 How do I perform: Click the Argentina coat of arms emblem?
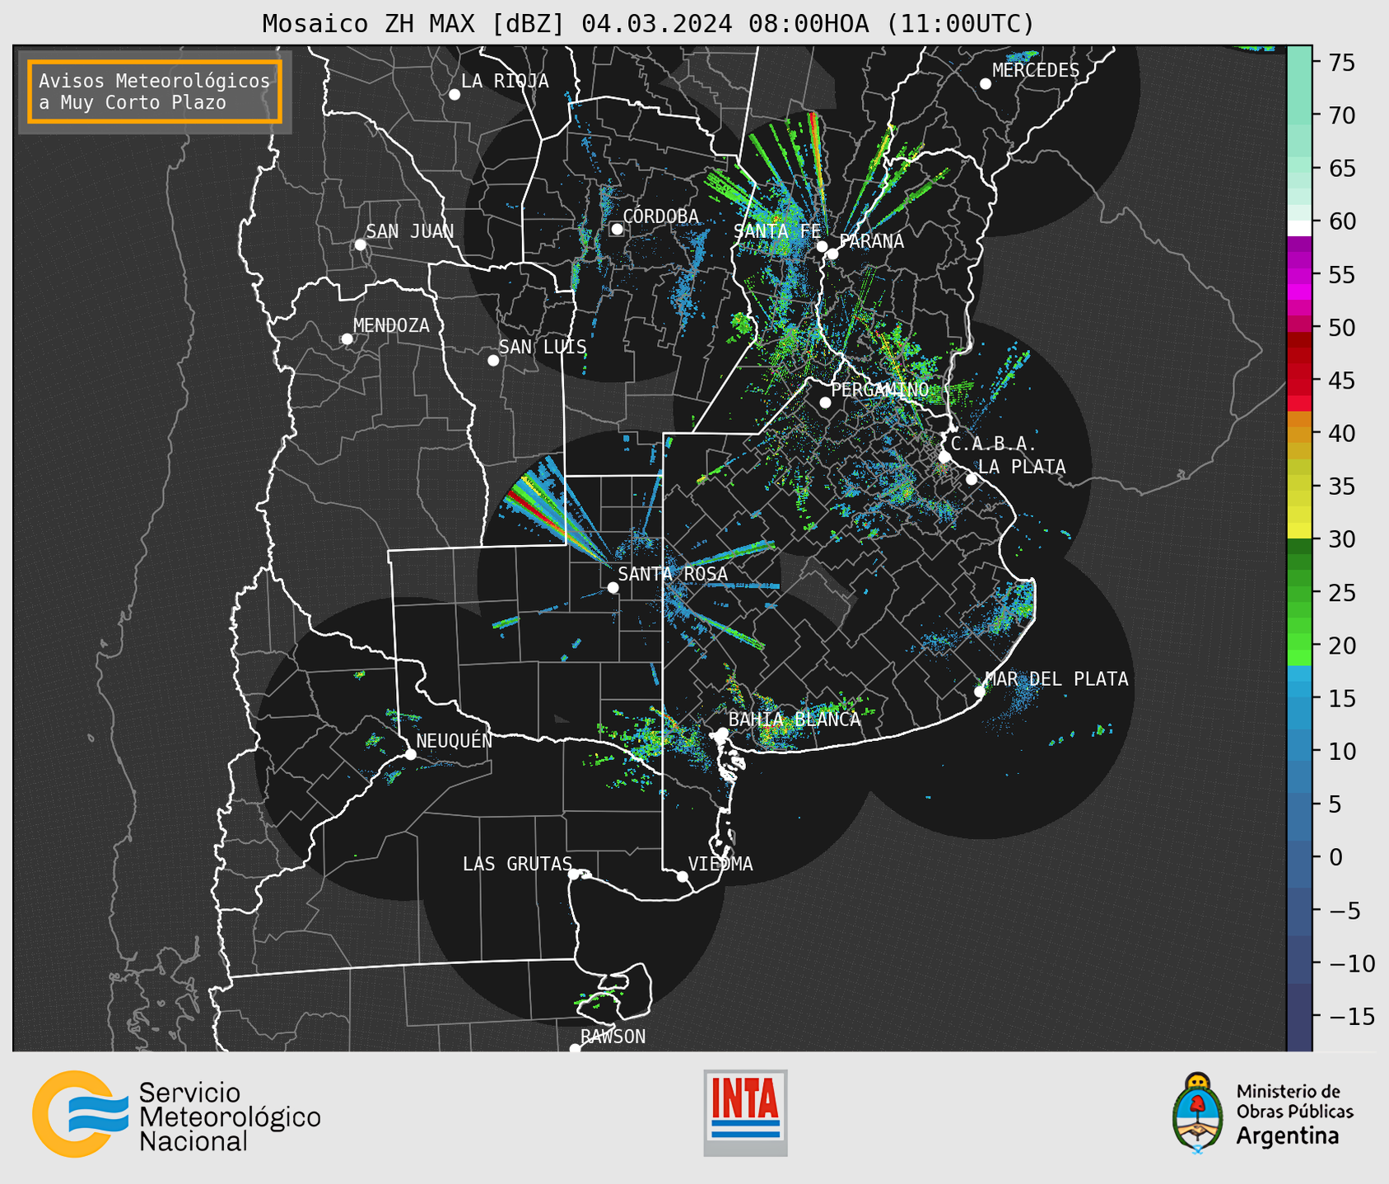click(1198, 1112)
